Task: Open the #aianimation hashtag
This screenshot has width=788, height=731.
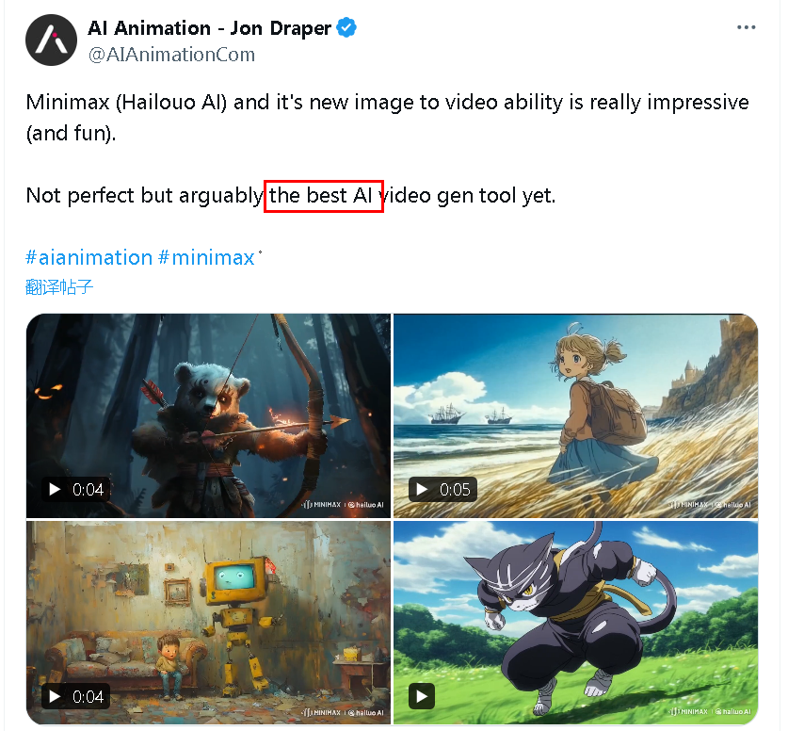Action: click(88, 257)
